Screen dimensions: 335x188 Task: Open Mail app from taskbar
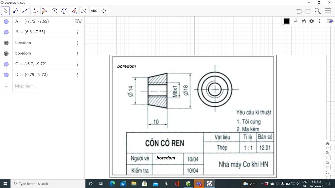coord(156,183)
